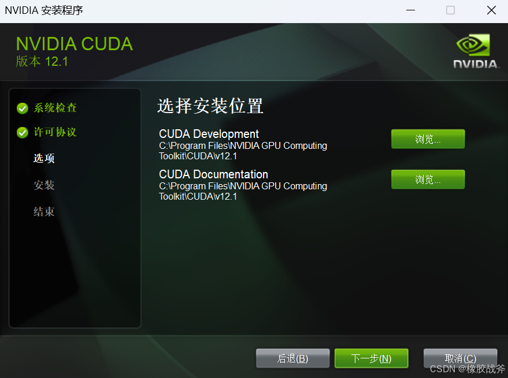Select the 许可协议 step in sidebar

click(x=55, y=132)
